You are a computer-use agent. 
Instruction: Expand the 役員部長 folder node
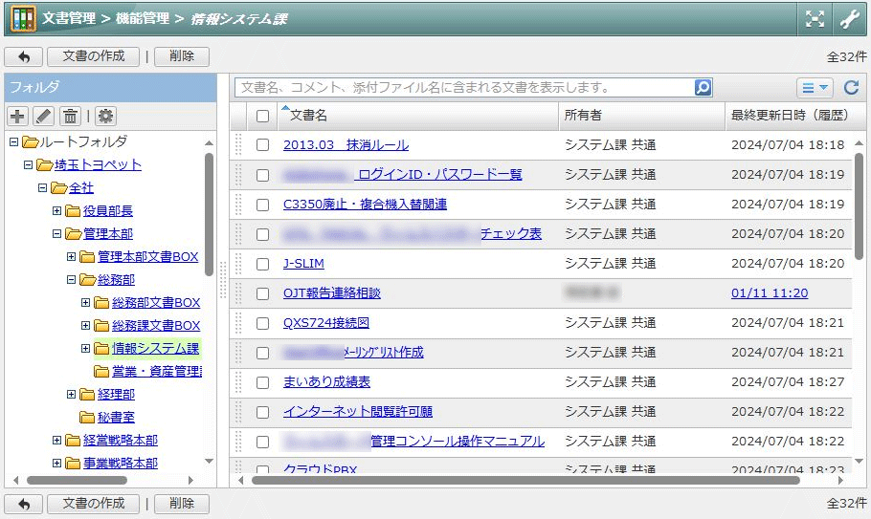[56, 211]
